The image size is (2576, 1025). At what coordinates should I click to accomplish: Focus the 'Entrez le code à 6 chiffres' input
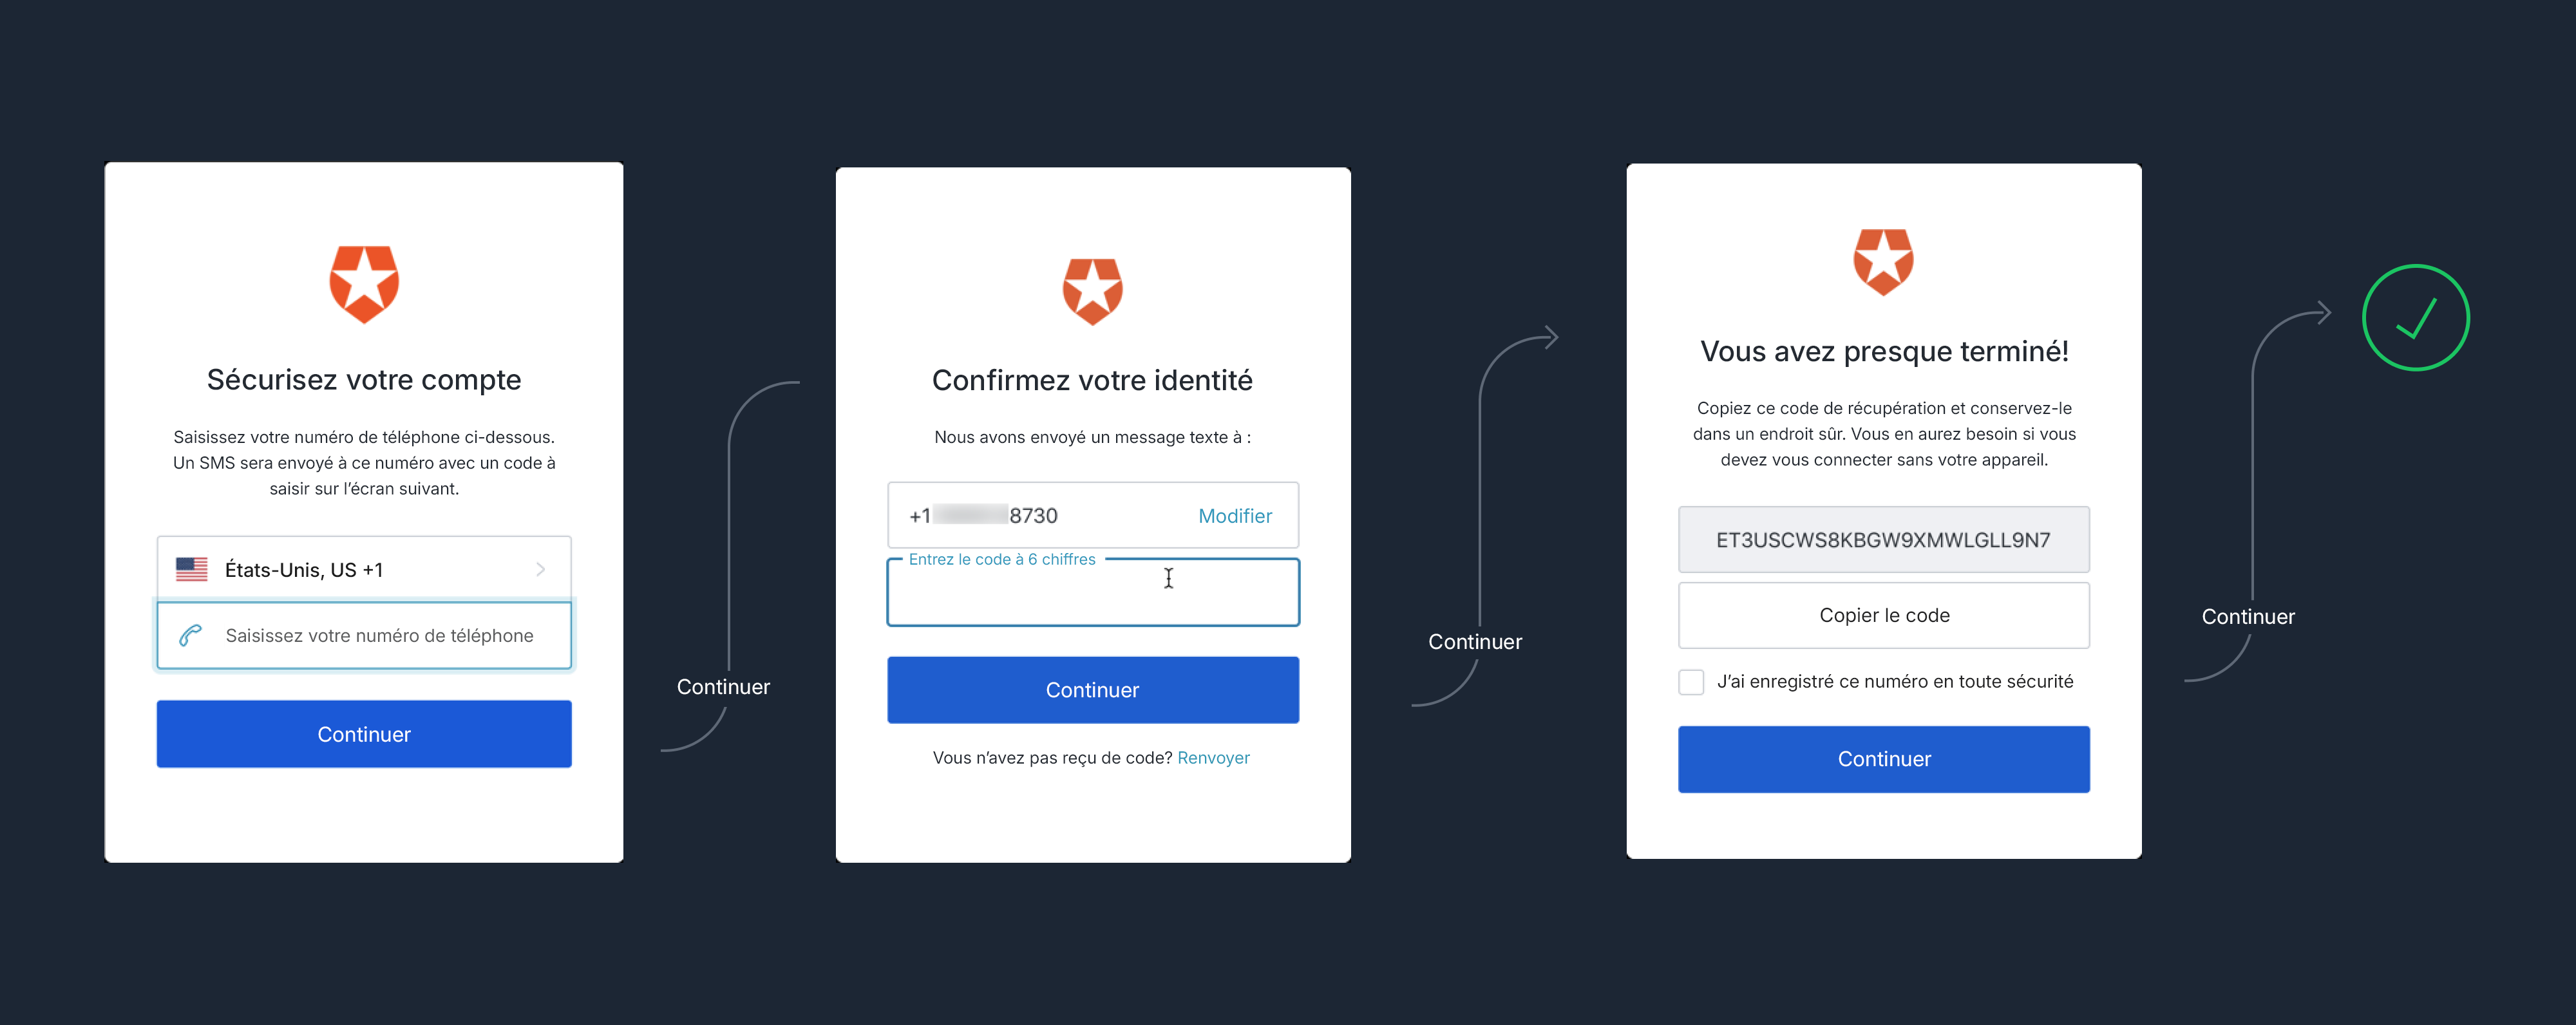[x=1092, y=592]
